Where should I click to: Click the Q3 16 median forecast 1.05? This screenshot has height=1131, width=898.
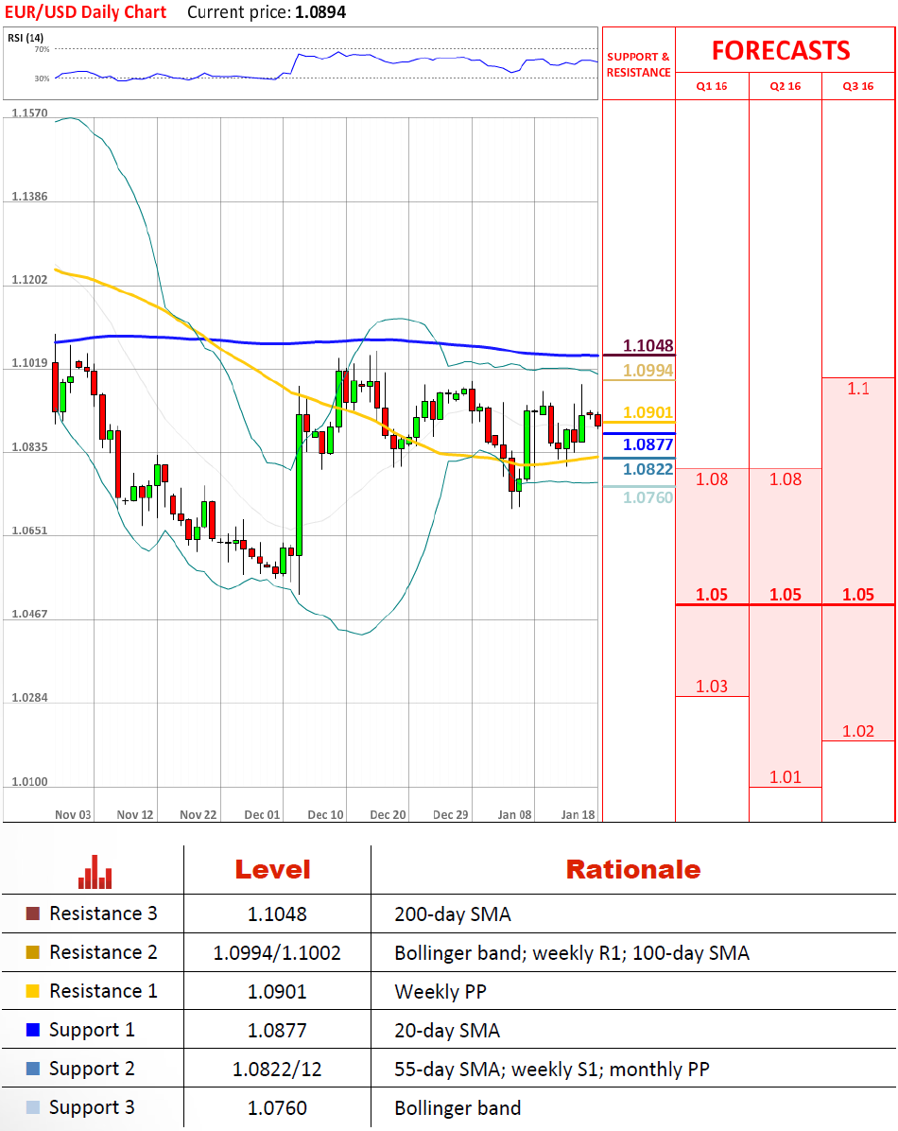(857, 595)
